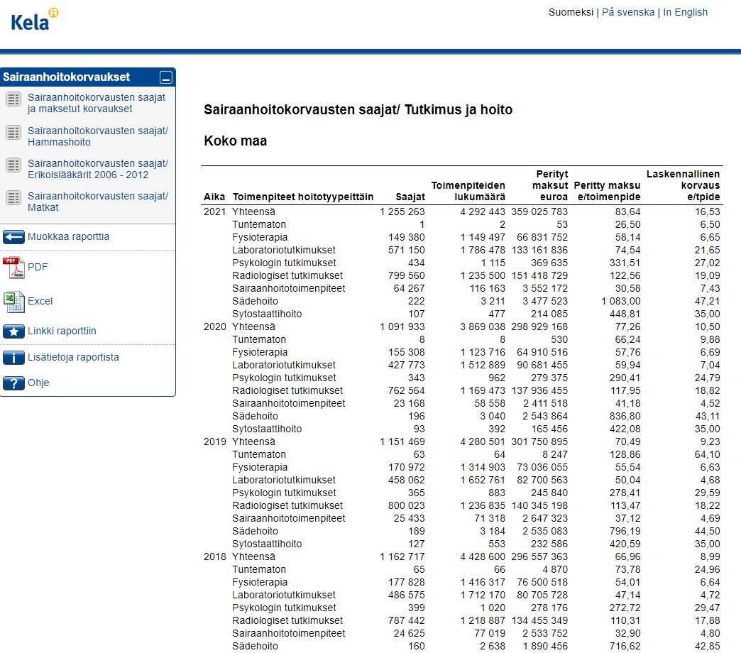Click report icon beside 'saajat ja maksetut korvaukset'
Screen dimensions: 741x653
13,99
